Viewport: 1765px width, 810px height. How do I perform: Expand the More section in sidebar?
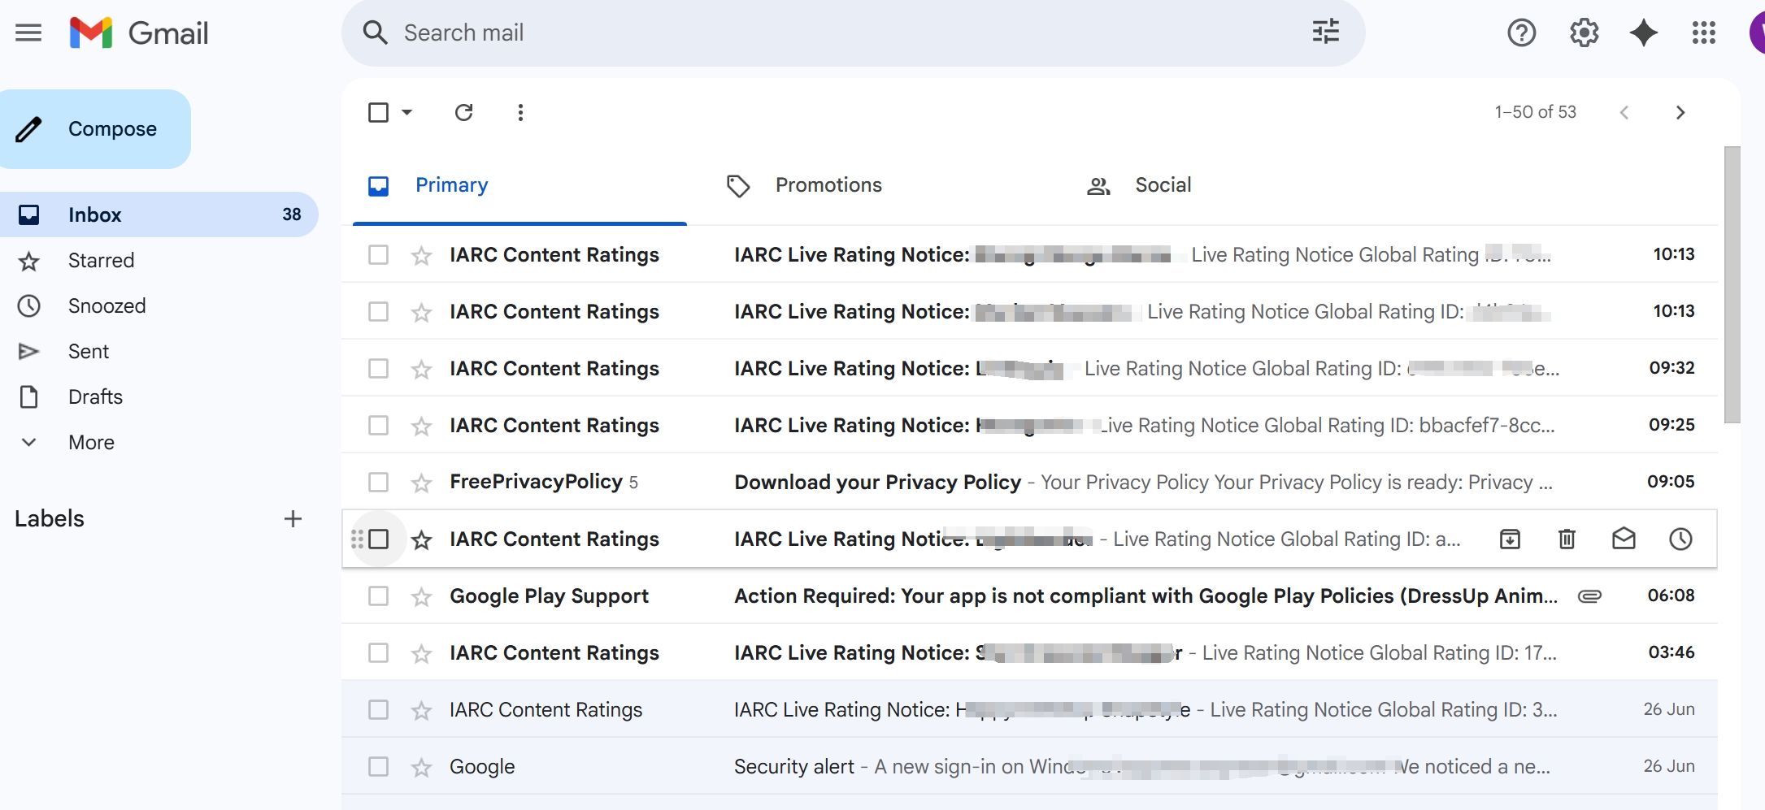[91, 442]
